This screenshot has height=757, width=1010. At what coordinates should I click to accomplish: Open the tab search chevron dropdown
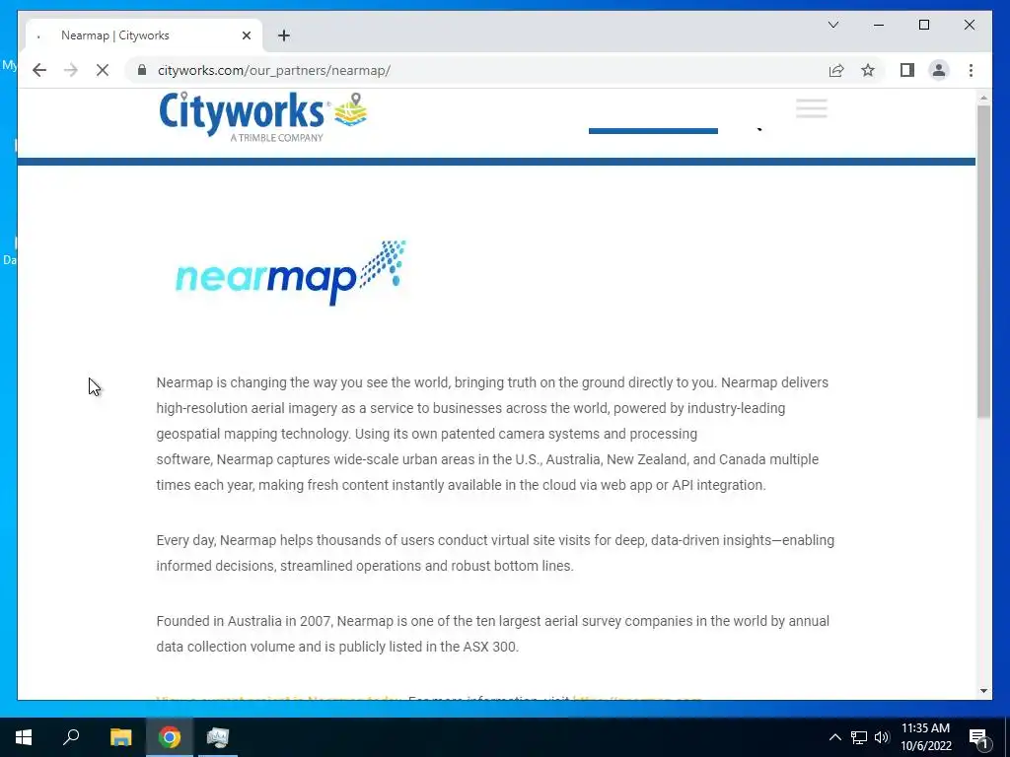pos(833,25)
